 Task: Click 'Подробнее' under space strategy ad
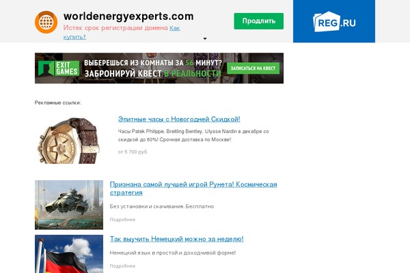122,220
